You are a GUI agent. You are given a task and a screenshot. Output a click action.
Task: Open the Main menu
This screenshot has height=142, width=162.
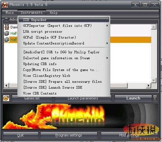(10, 12)
